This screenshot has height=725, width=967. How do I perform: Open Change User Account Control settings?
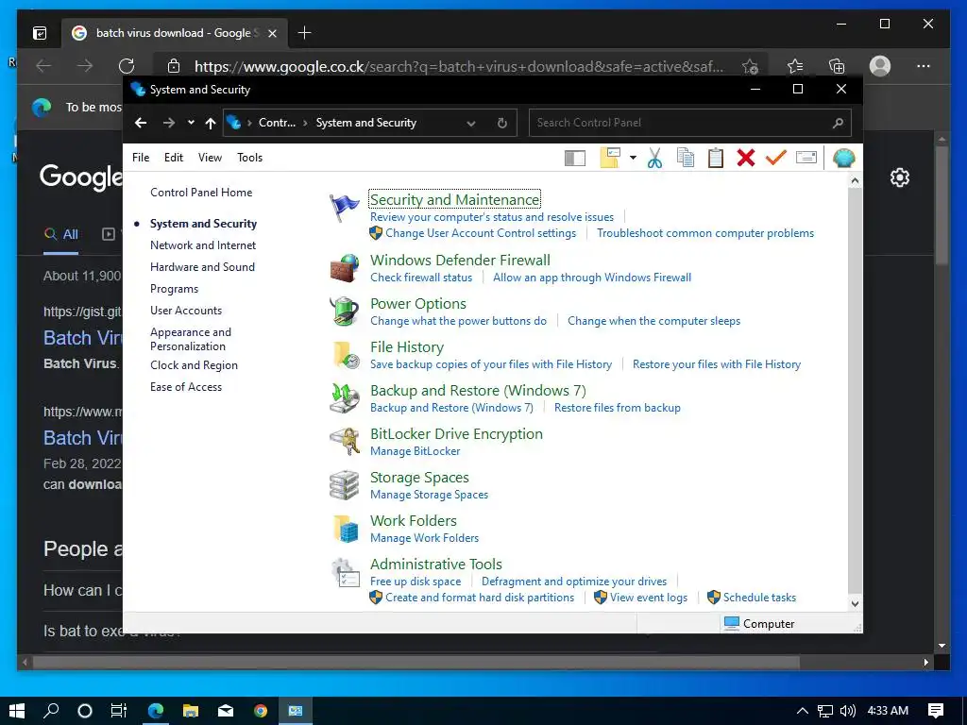tap(481, 233)
